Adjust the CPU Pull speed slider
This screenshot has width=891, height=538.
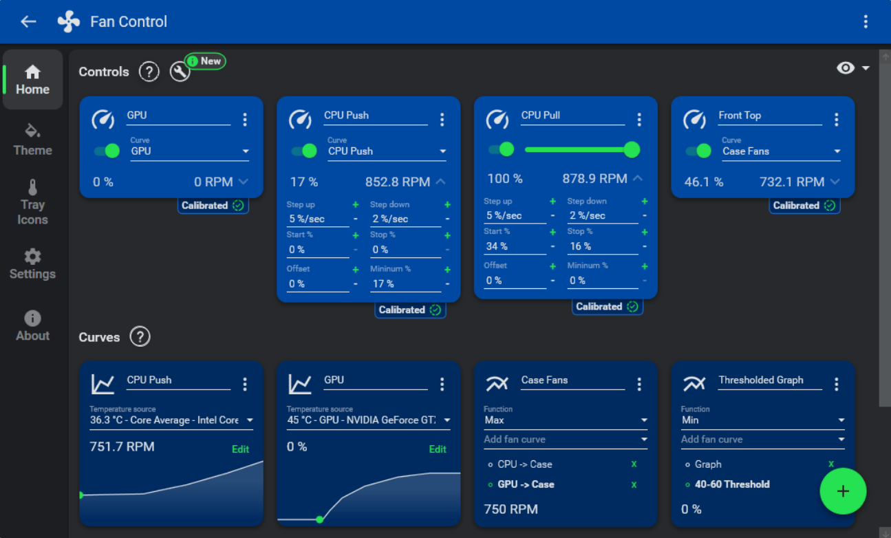[582, 149]
